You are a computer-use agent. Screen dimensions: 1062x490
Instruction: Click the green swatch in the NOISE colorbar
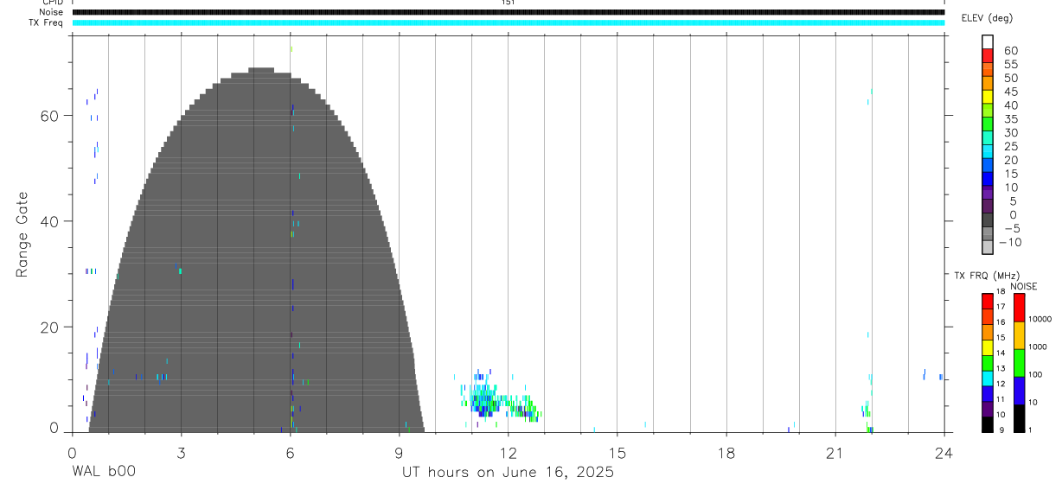(1019, 363)
